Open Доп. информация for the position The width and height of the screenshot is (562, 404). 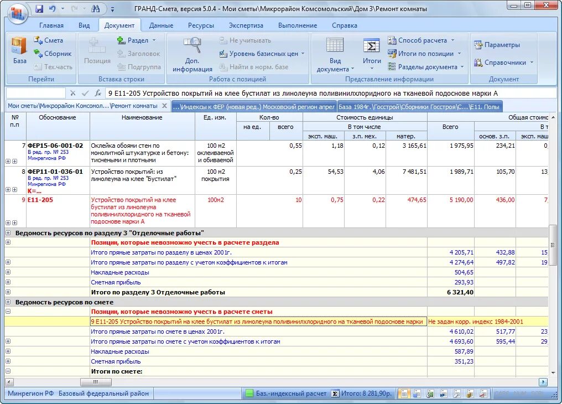pos(192,54)
